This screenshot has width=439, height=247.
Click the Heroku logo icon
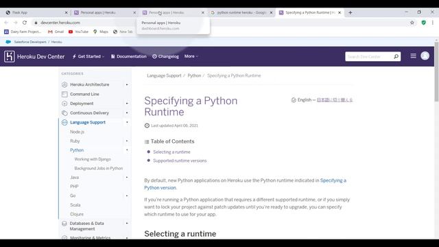tap(9, 56)
